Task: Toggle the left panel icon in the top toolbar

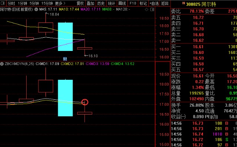Action: tap(3, 3)
